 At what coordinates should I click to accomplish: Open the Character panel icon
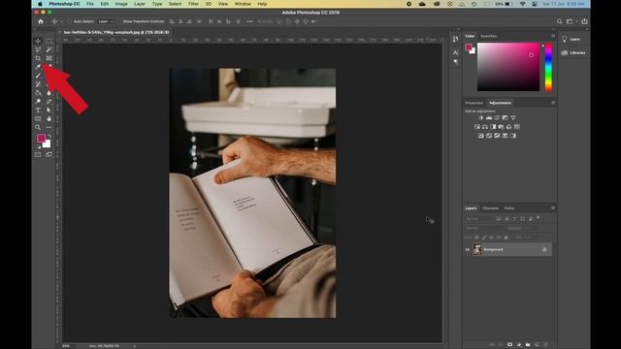click(455, 52)
